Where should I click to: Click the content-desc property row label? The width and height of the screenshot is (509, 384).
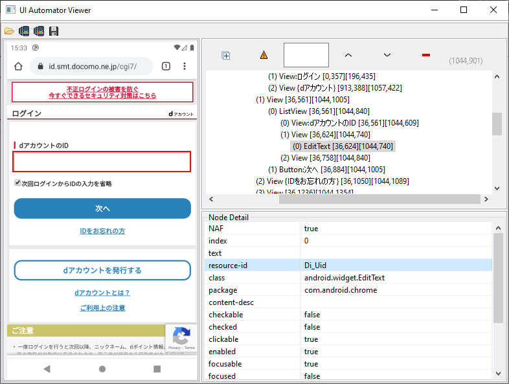point(231,302)
